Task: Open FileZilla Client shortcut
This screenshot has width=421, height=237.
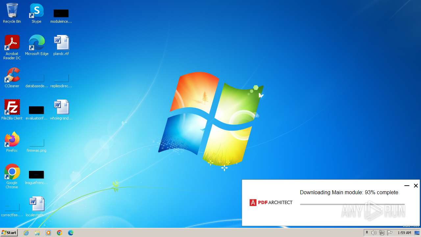Action: (12, 110)
